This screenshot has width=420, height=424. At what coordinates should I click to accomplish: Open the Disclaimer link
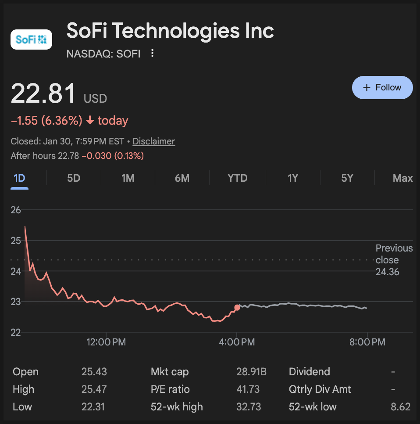(153, 141)
